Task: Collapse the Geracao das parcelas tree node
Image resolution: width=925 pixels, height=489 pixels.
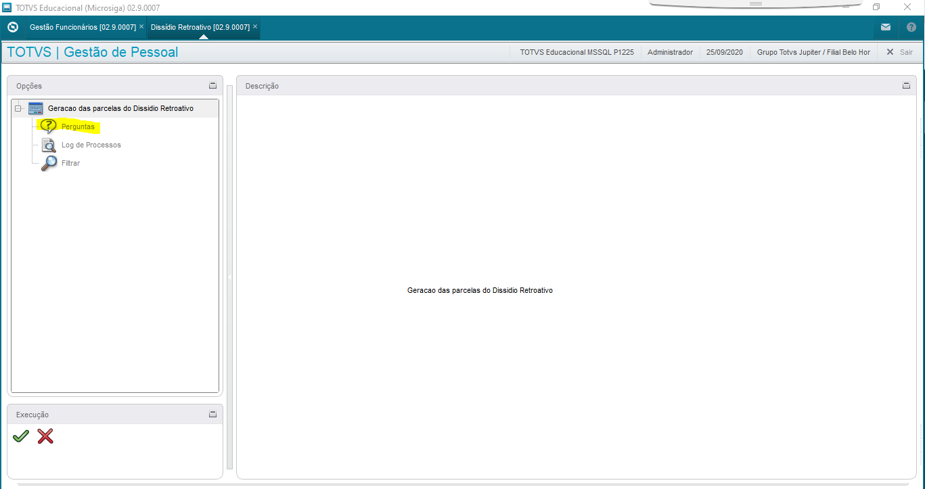Action: click(x=18, y=108)
